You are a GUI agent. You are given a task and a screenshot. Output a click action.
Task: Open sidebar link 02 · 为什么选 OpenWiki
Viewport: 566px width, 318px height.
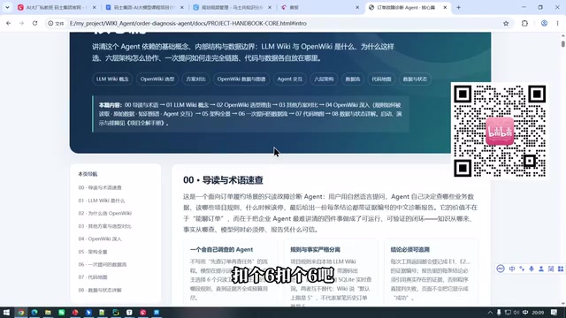click(104, 213)
